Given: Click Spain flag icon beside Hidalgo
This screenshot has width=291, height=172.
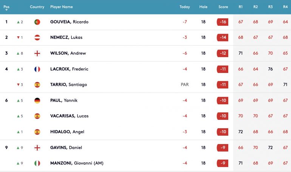Looking at the screenshot, I should tap(37, 132).
